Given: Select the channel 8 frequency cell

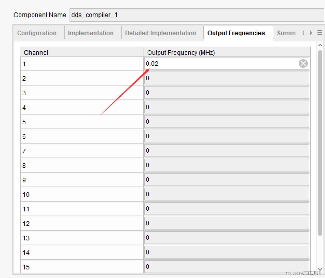Looking at the screenshot, I should 226,165.
